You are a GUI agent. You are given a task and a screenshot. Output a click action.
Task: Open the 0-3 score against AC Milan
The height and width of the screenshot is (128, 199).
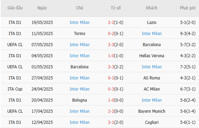click(111, 89)
